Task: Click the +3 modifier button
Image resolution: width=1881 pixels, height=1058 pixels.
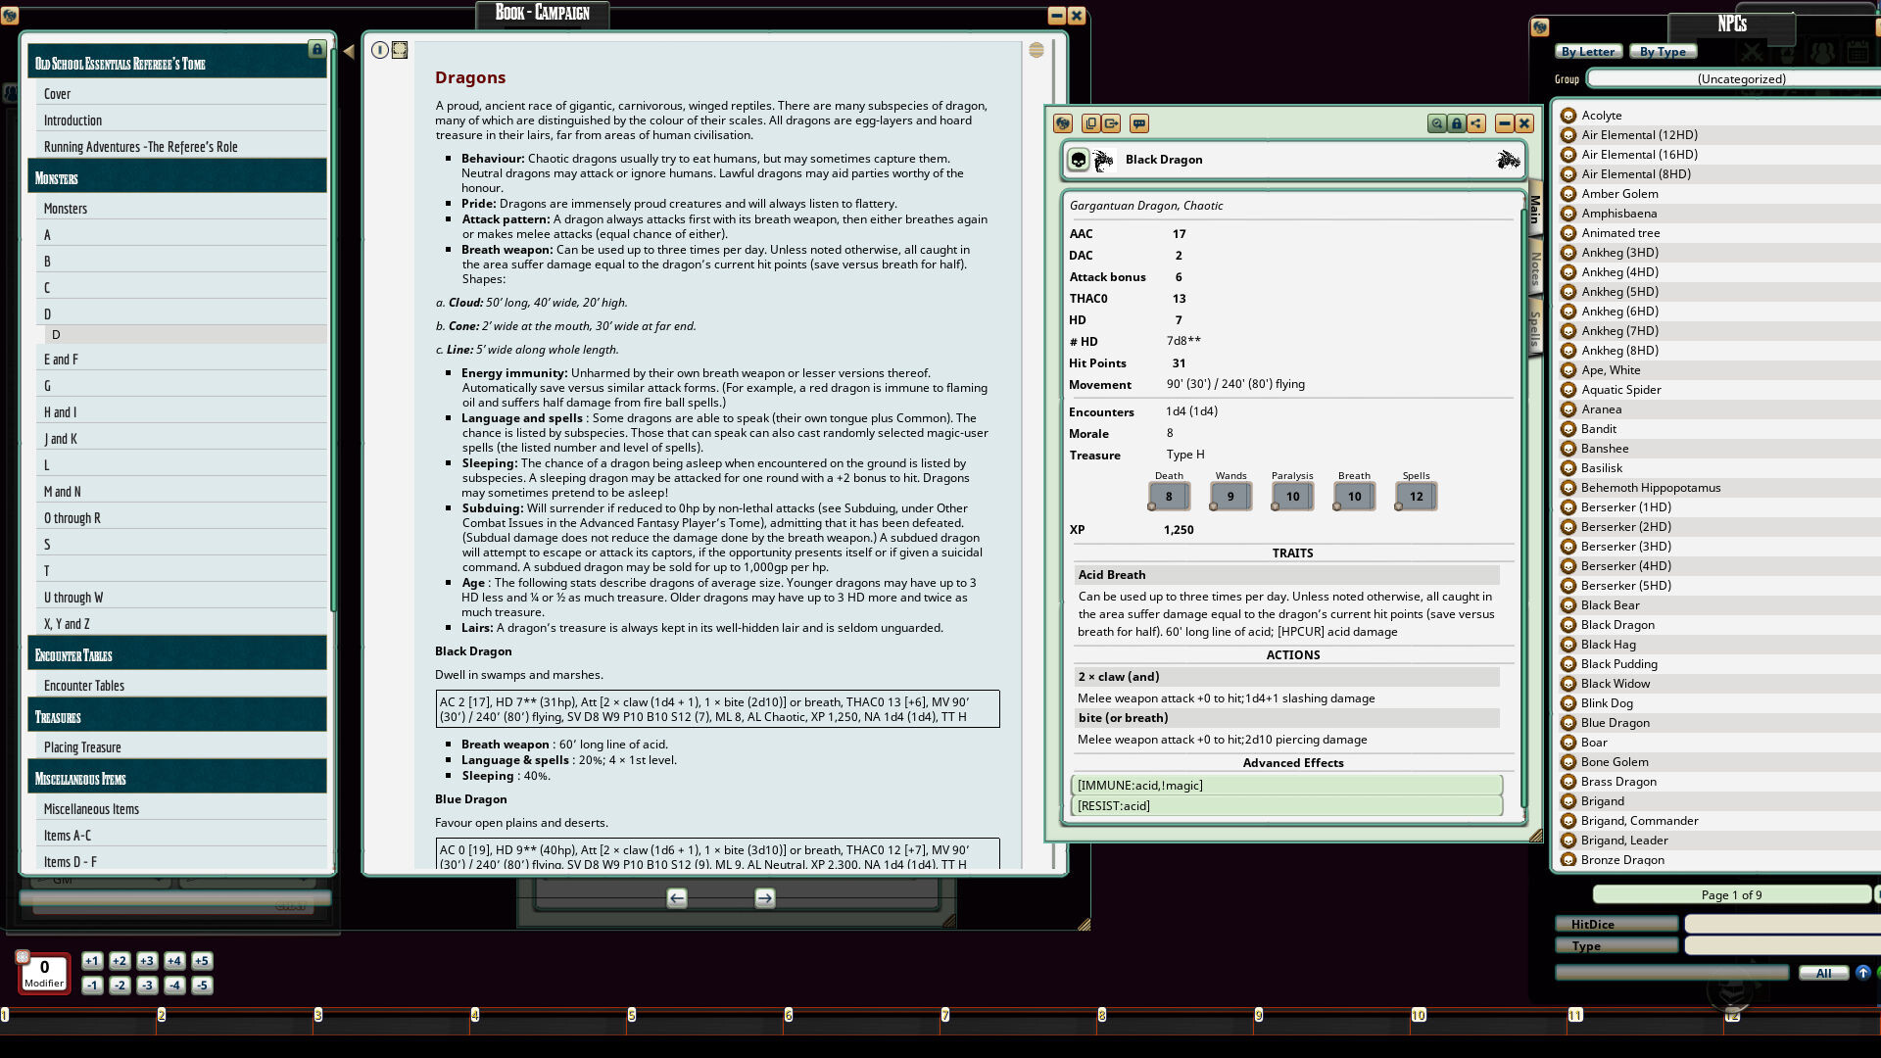Action: [x=147, y=961]
